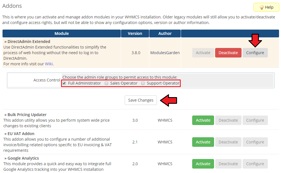Screen dimensions: 281x173
Task: Check the Full Administrator checkbox
Action: click(64, 83)
